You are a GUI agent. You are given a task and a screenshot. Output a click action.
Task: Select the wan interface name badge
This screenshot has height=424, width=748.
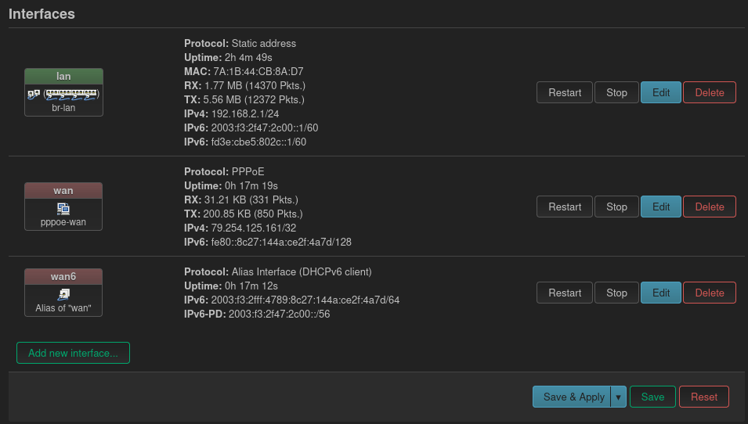(63, 191)
